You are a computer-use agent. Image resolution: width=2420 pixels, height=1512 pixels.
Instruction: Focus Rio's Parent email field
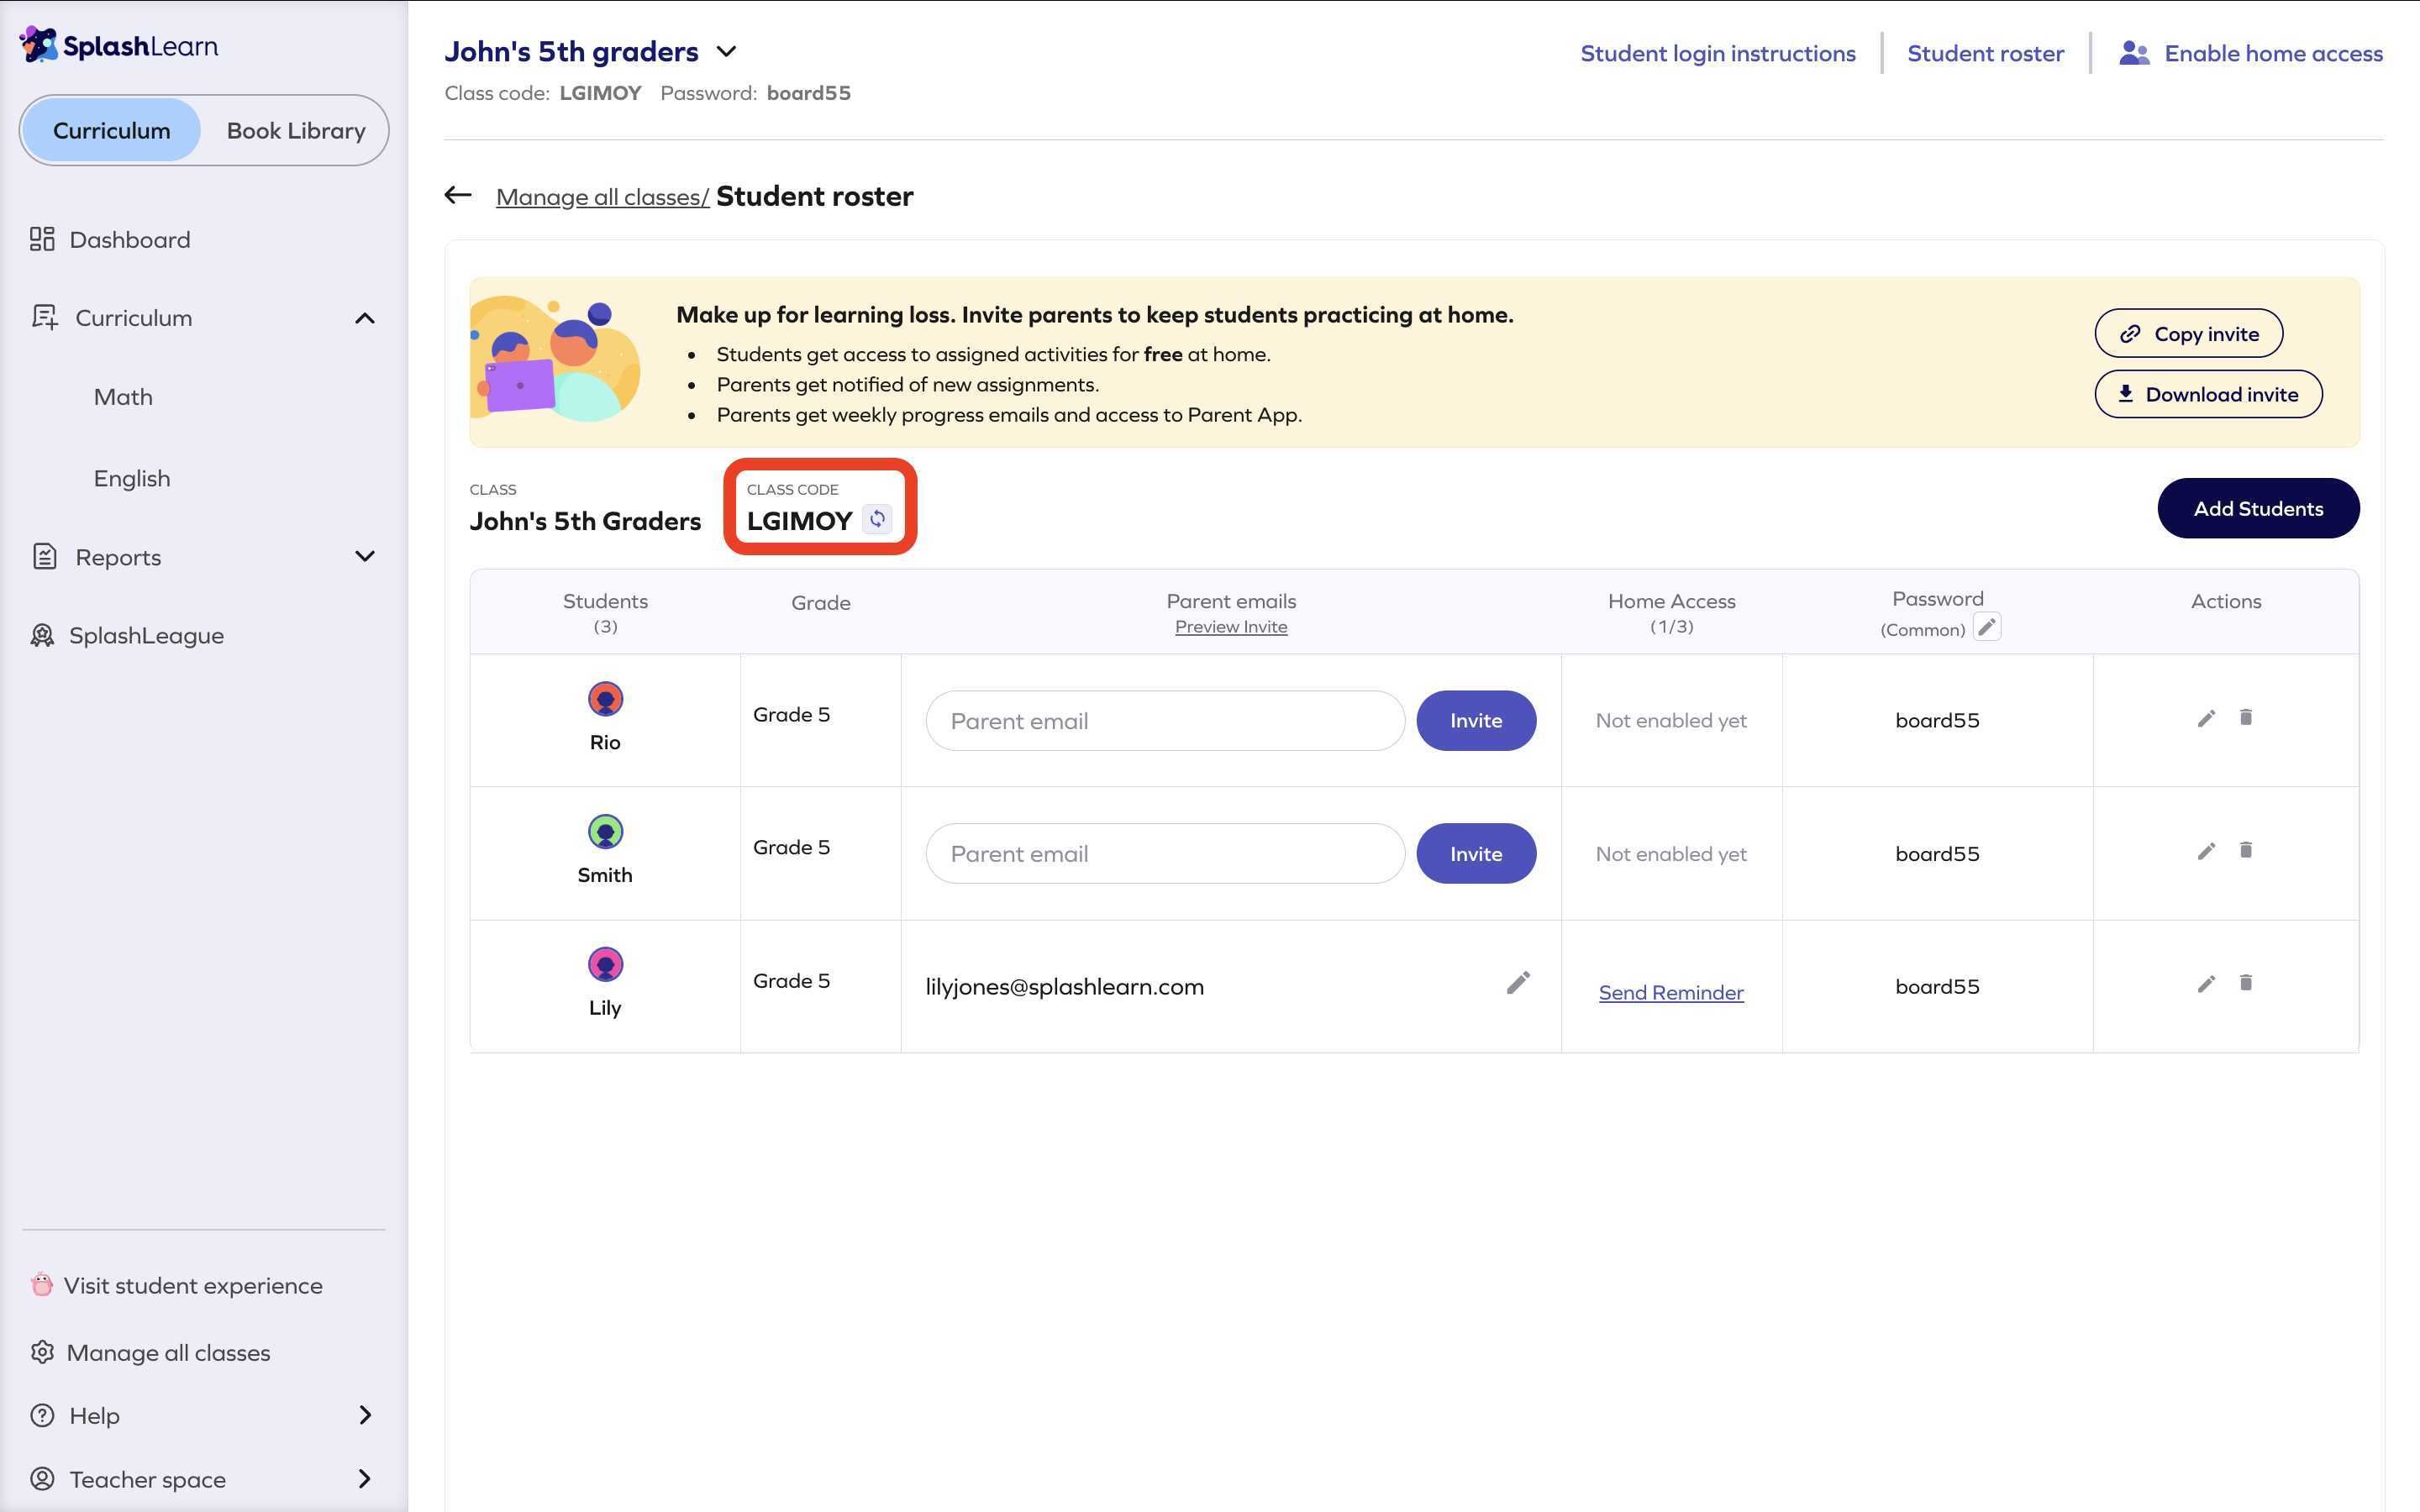tap(1165, 720)
